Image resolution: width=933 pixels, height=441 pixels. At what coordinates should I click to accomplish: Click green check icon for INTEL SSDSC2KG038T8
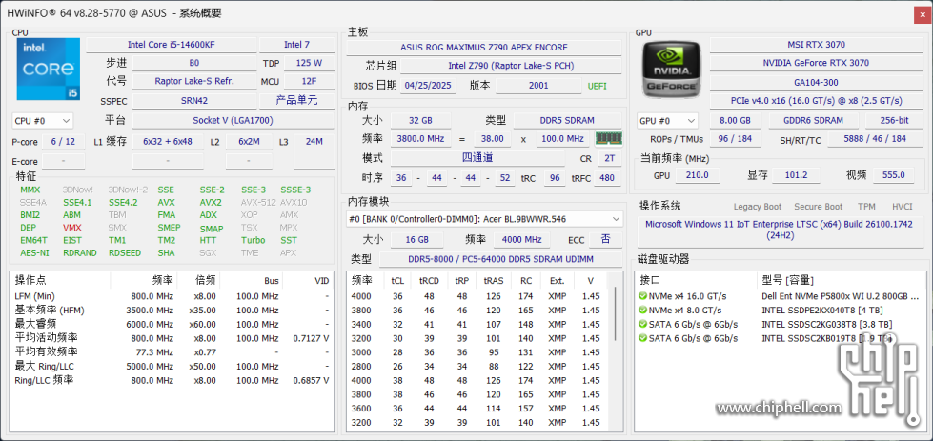[642, 324]
